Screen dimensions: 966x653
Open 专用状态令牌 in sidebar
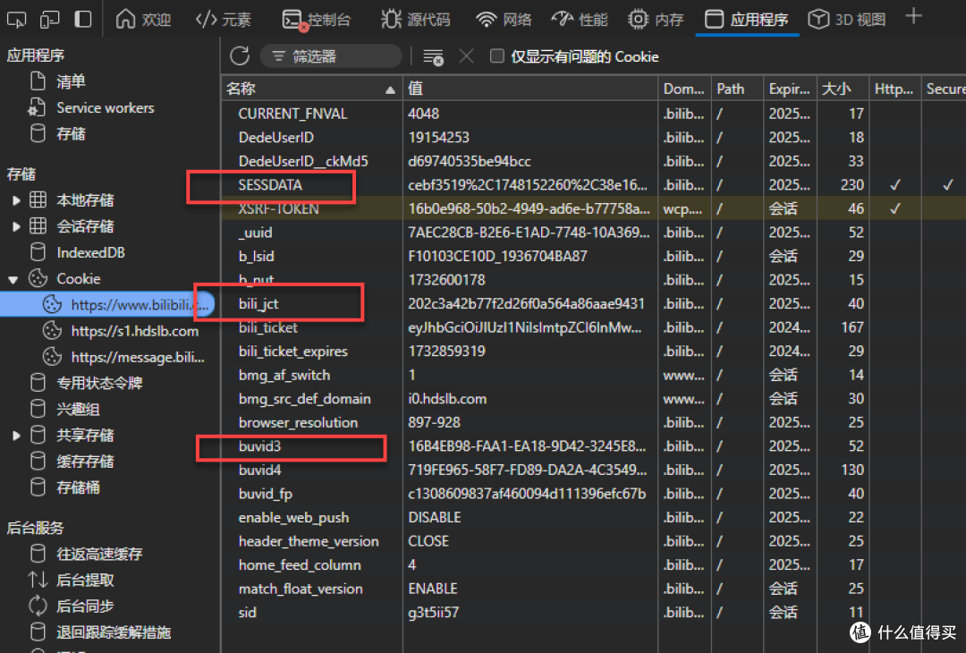click(99, 383)
